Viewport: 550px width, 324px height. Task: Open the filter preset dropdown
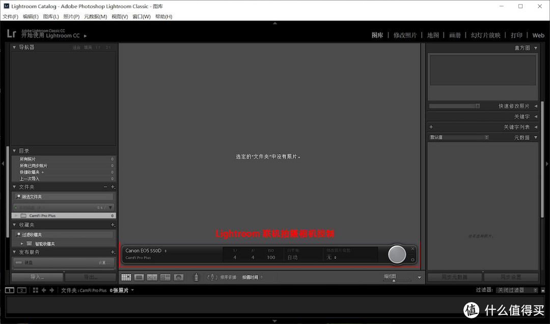pyautogui.click(x=517, y=290)
